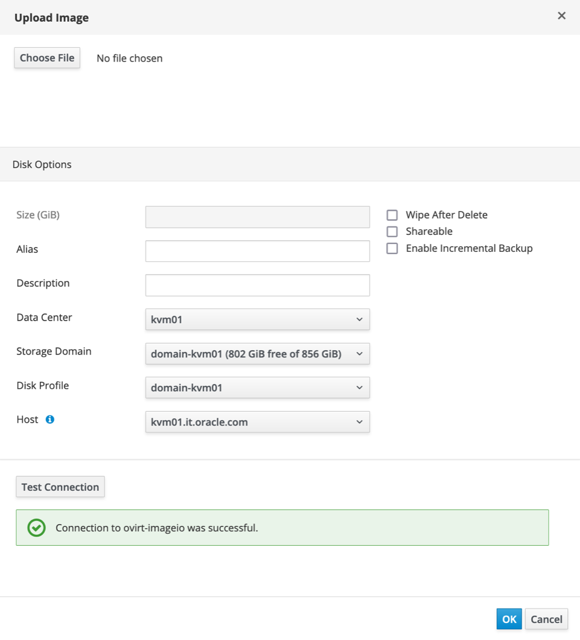
Task: Close the Upload Image dialog with X
Action: tap(561, 16)
